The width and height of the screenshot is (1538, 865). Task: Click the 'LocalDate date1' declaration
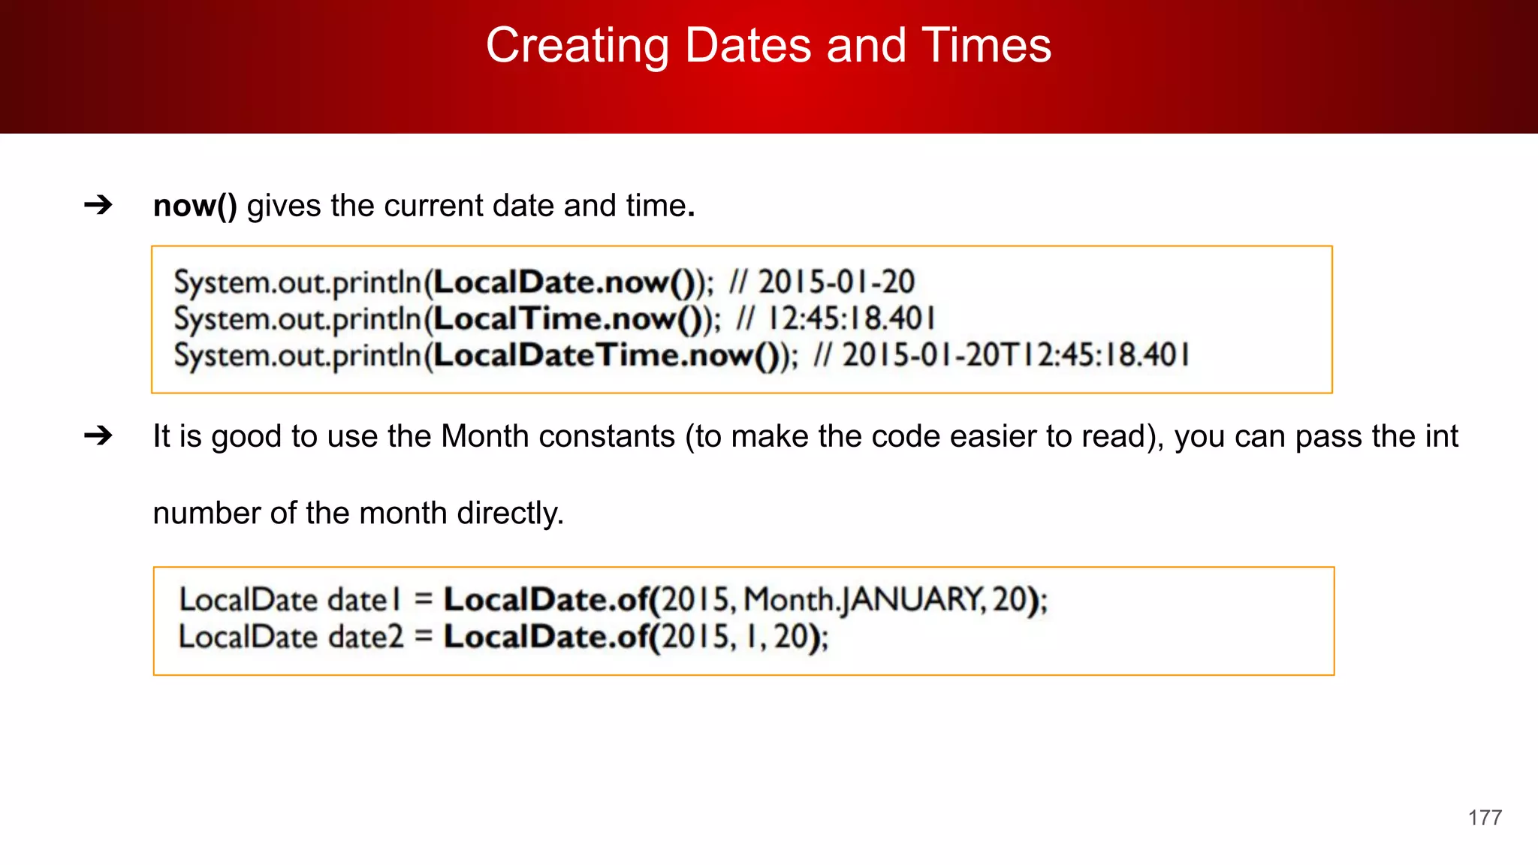point(291,600)
